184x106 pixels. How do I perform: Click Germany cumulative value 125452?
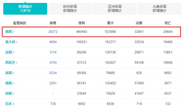[110, 83]
